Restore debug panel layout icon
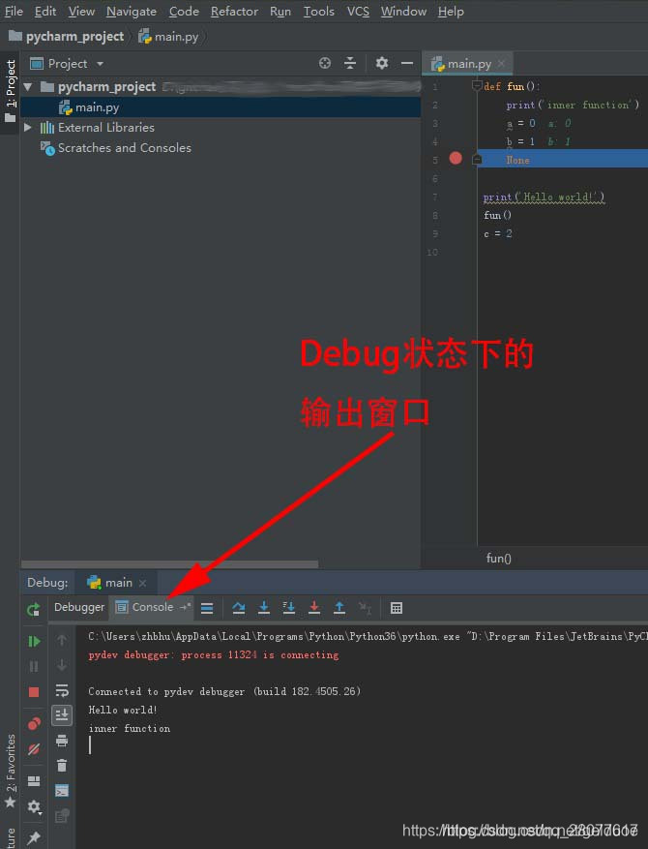 [x=34, y=781]
